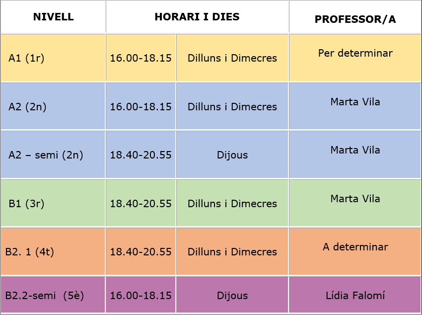Click the A2 (2n) level cell

(53, 106)
